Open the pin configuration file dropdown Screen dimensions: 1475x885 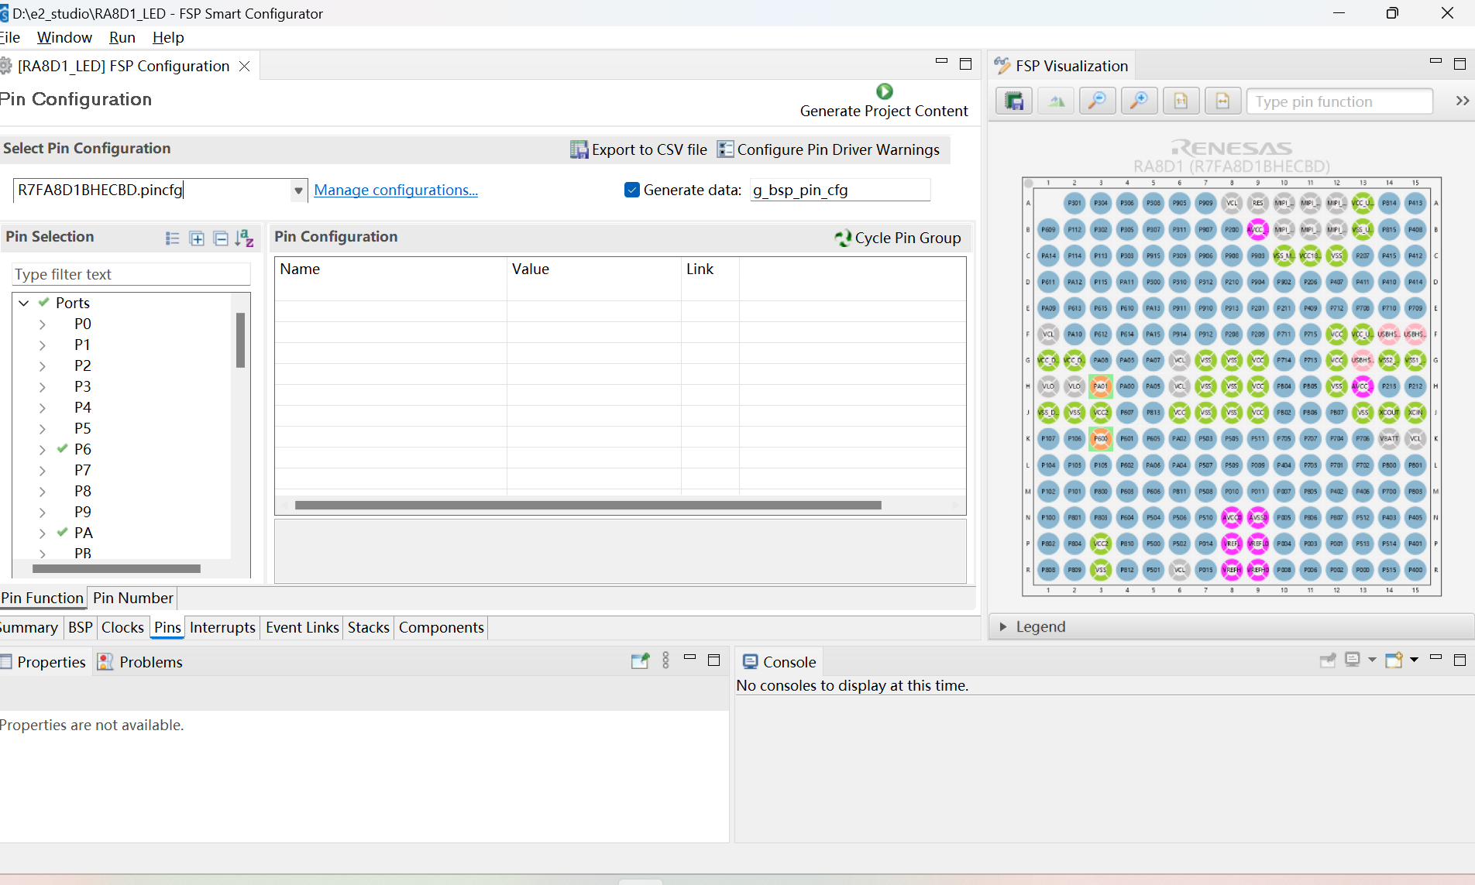298,190
